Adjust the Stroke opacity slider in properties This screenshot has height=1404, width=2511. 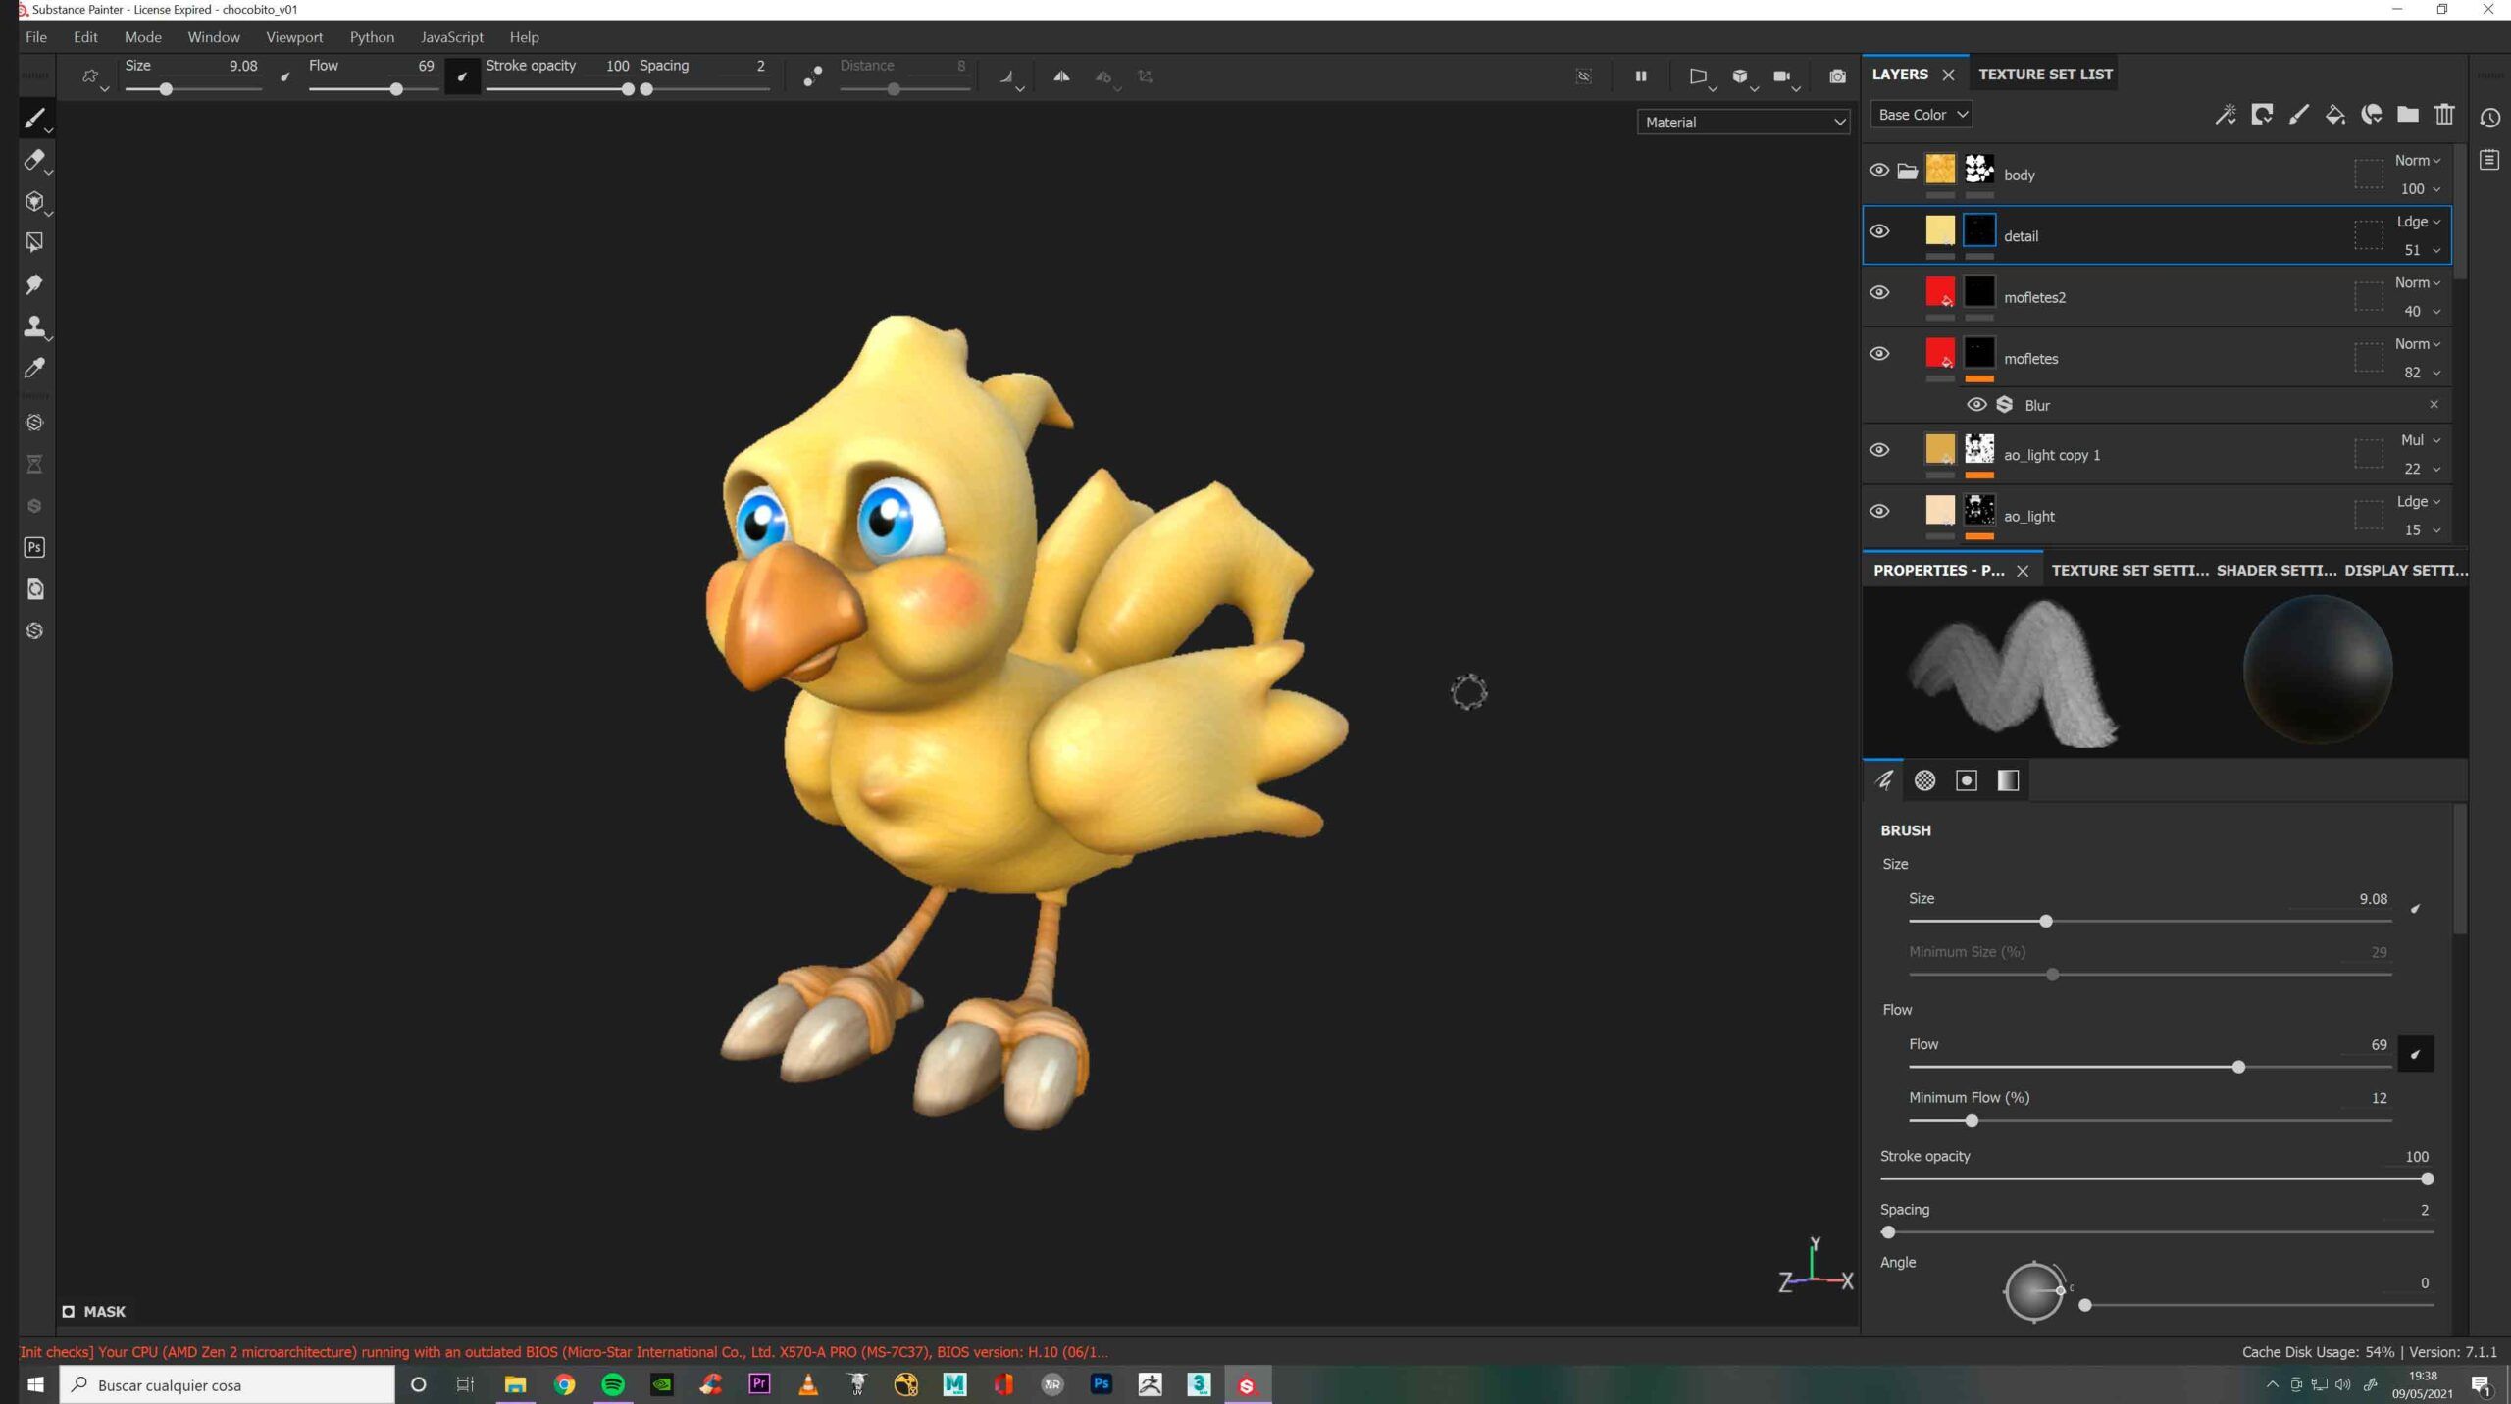coord(2156,1179)
